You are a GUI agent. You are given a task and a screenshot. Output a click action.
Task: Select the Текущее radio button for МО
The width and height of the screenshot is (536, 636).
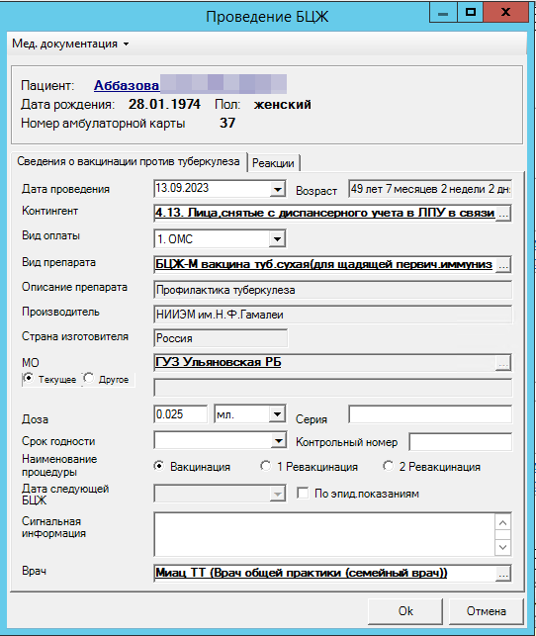pyautogui.click(x=29, y=379)
